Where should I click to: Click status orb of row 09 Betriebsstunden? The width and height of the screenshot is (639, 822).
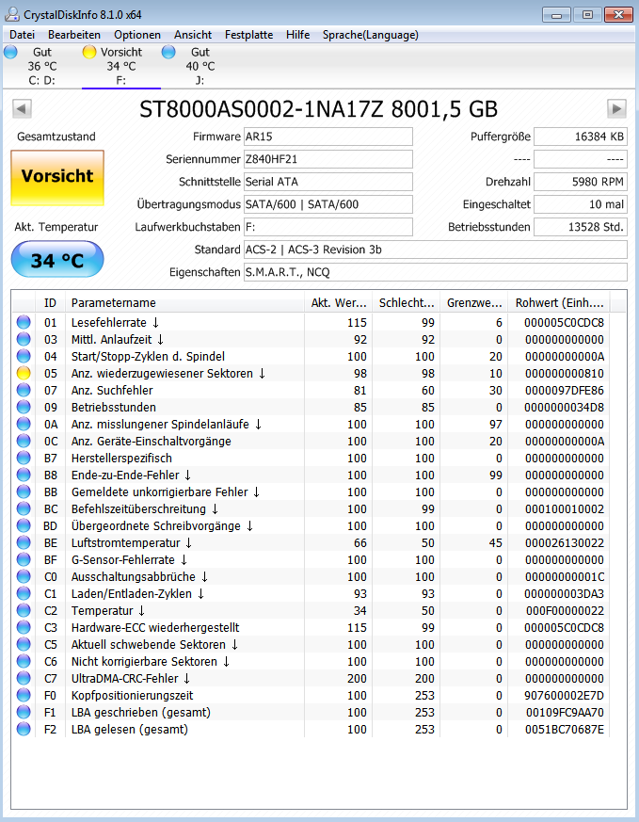pyautogui.click(x=24, y=407)
